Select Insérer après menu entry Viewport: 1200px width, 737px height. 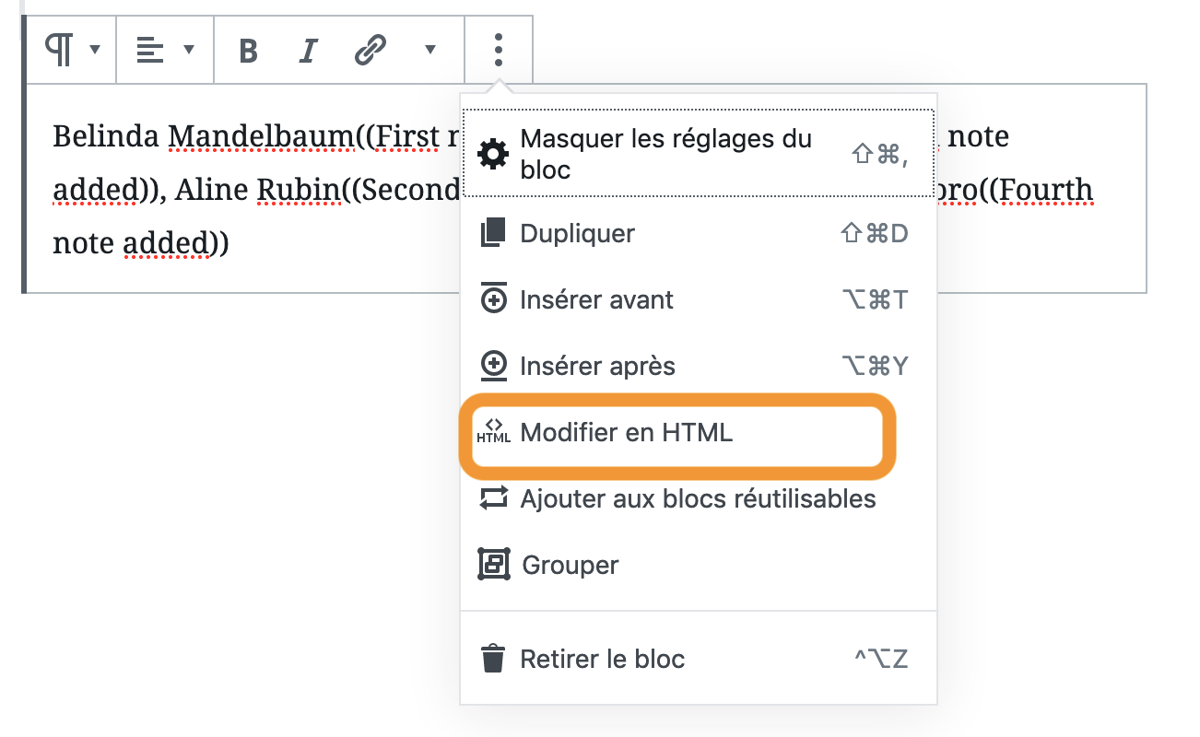[x=699, y=366]
